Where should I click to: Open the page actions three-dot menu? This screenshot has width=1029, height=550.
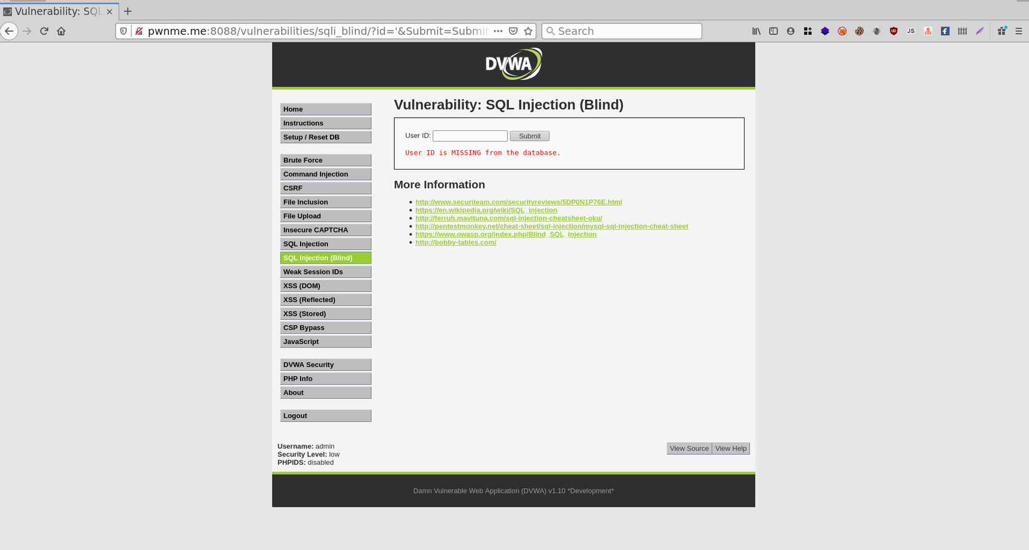498,31
